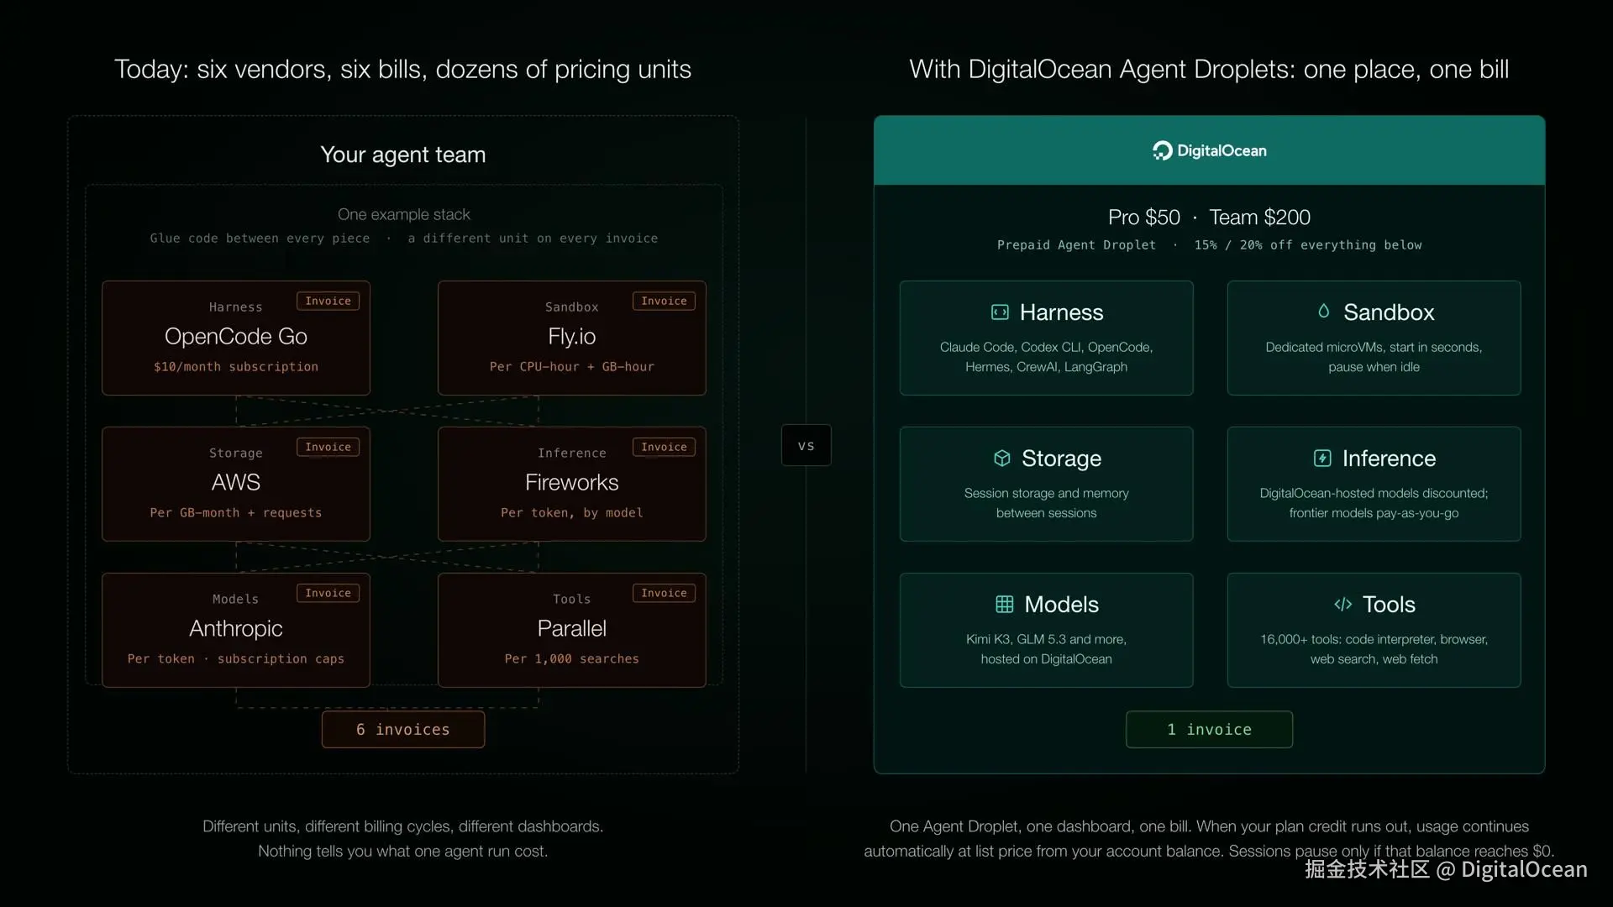Screen dimensions: 1613x907
Task: Click the Storage cube icon
Action: (1001, 459)
